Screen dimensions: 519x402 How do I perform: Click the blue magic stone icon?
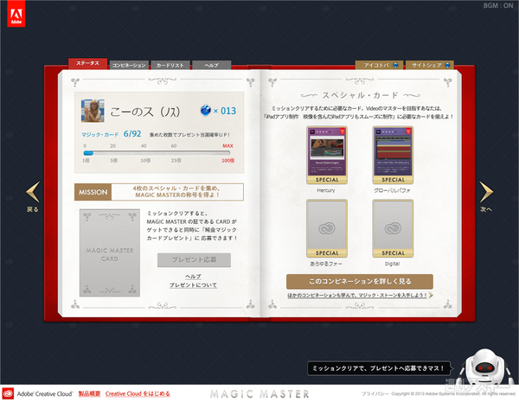pos(206,110)
